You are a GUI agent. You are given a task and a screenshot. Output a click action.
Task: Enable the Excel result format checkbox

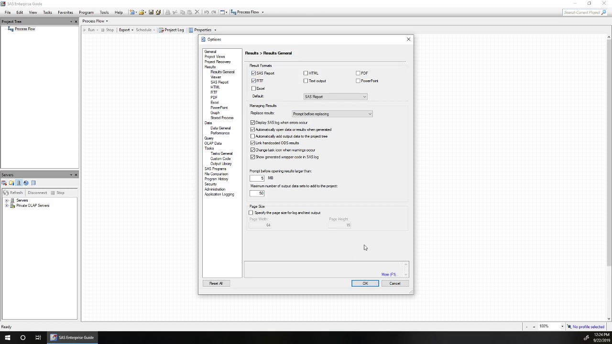click(x=253, y=88)
